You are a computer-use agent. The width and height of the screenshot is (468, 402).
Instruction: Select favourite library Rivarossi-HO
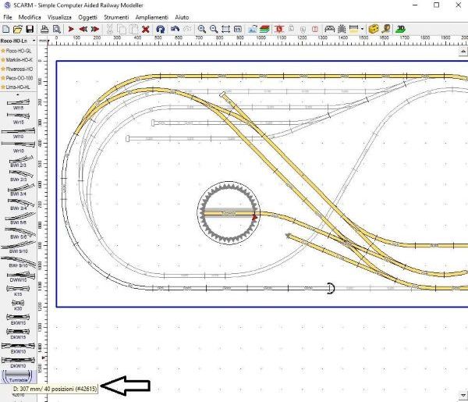(x=17, y=69)
